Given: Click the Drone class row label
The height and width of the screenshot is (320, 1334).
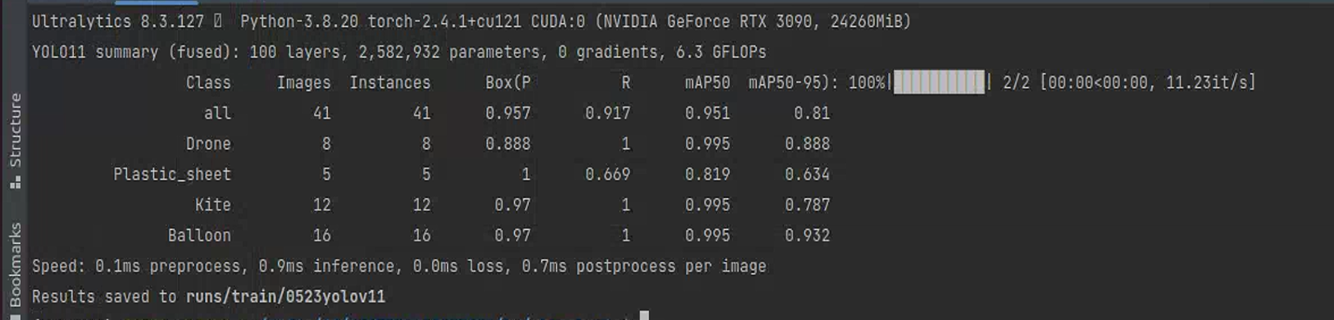Looking at the screenshot, I should 208,144.
